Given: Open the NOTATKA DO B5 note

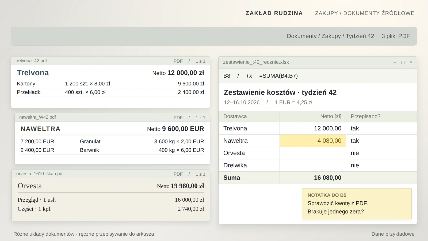Looking at the screenshot, I should coord(357,204).
